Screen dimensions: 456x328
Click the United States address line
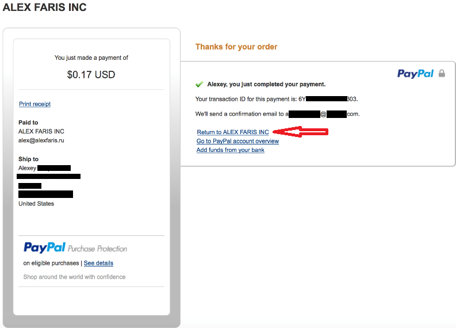point(36,204)
